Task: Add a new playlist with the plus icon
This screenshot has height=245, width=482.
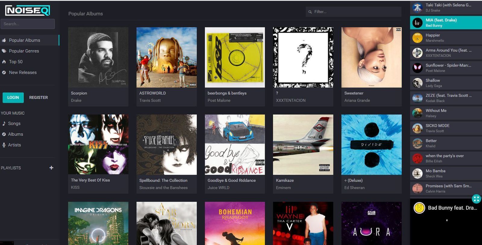Action: (x=51, y=168)
